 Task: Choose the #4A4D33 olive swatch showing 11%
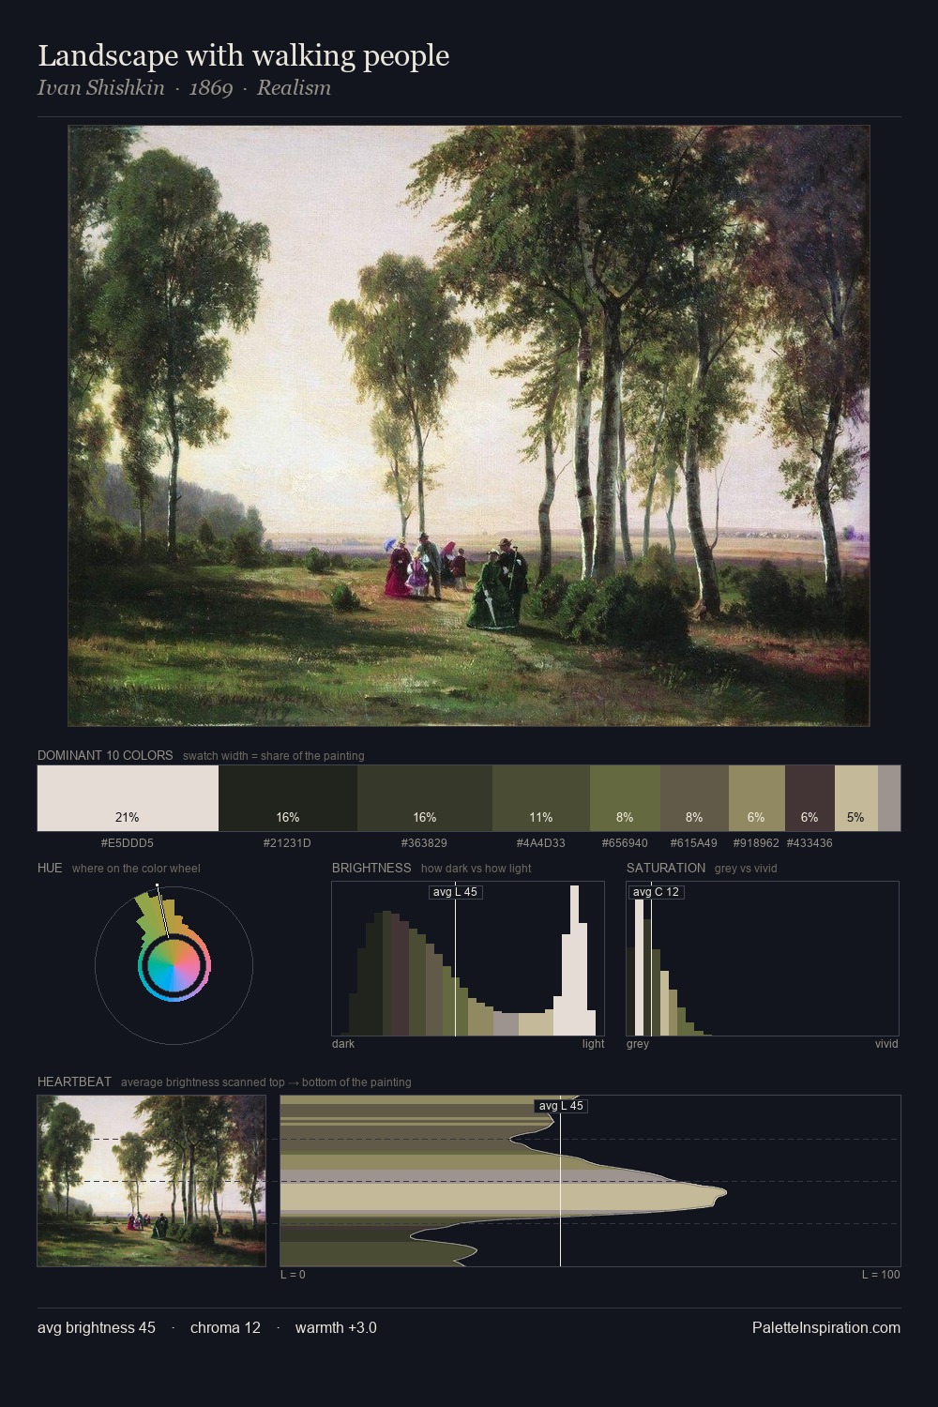(541, 798)
